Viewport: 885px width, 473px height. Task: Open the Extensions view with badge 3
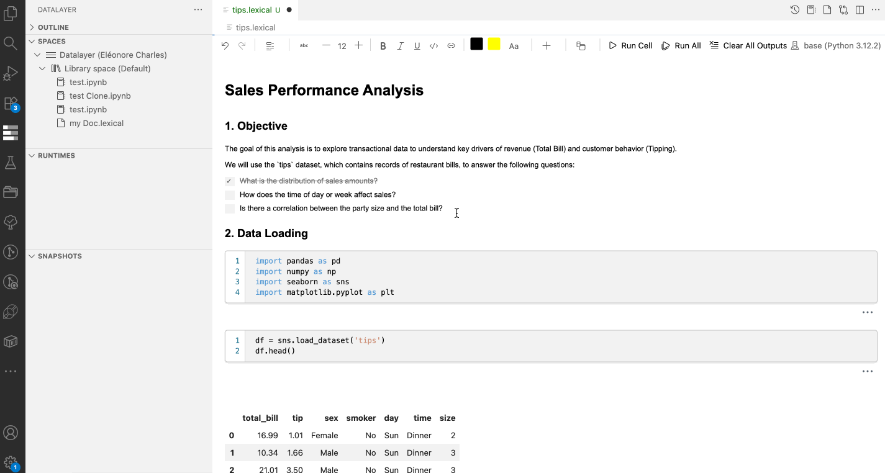coord(11,103)
